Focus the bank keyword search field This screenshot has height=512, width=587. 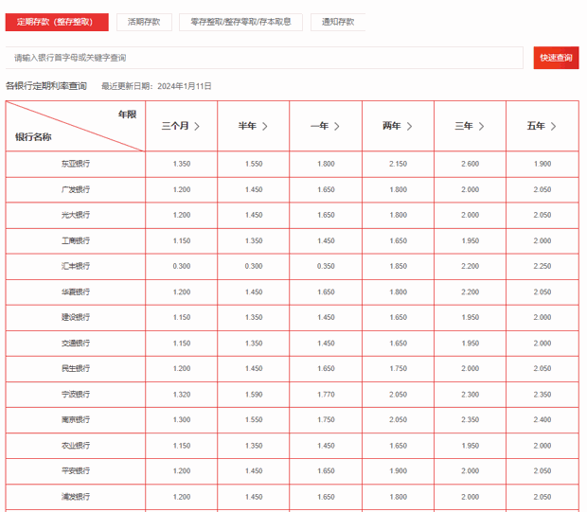click(264, 58)
